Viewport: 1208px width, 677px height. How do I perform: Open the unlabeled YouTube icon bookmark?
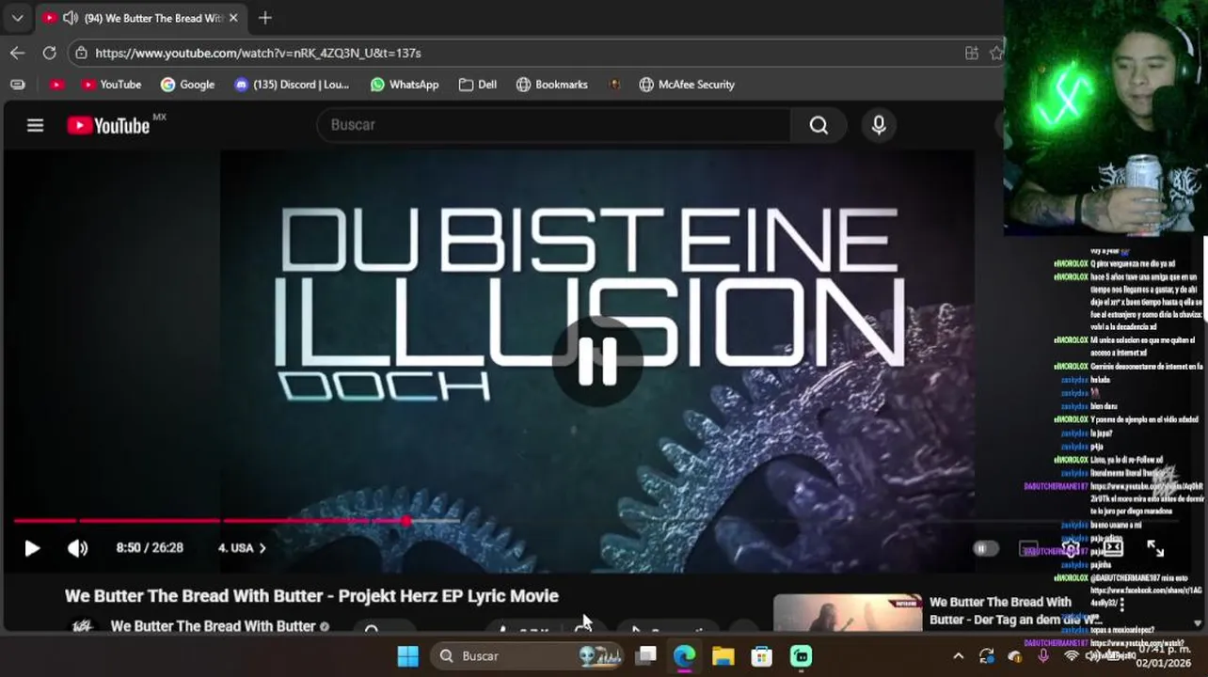coord(56,85)
